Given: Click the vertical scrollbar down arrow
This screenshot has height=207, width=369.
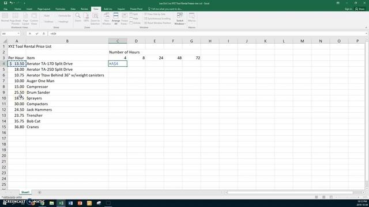Looking at the screenshot, I should (x=367, y=188).
